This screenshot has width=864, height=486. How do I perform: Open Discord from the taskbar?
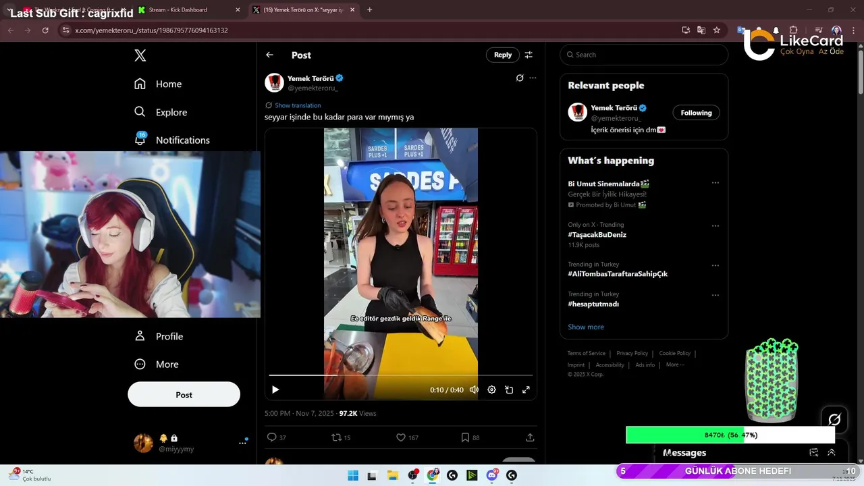coord(492,475)
